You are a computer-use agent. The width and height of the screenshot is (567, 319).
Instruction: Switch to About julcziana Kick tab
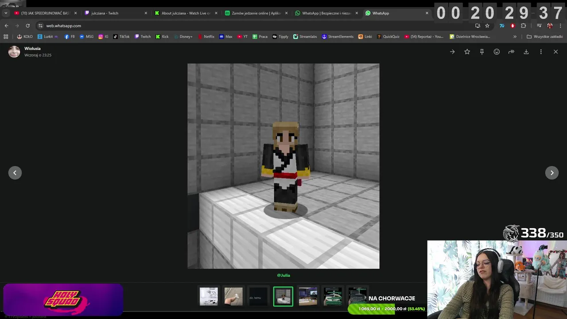coord(186,13)
